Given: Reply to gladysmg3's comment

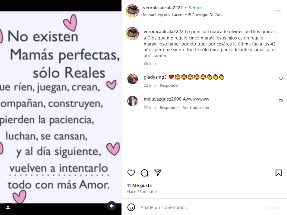Looking at the screenshot, I should click(169, 86).
